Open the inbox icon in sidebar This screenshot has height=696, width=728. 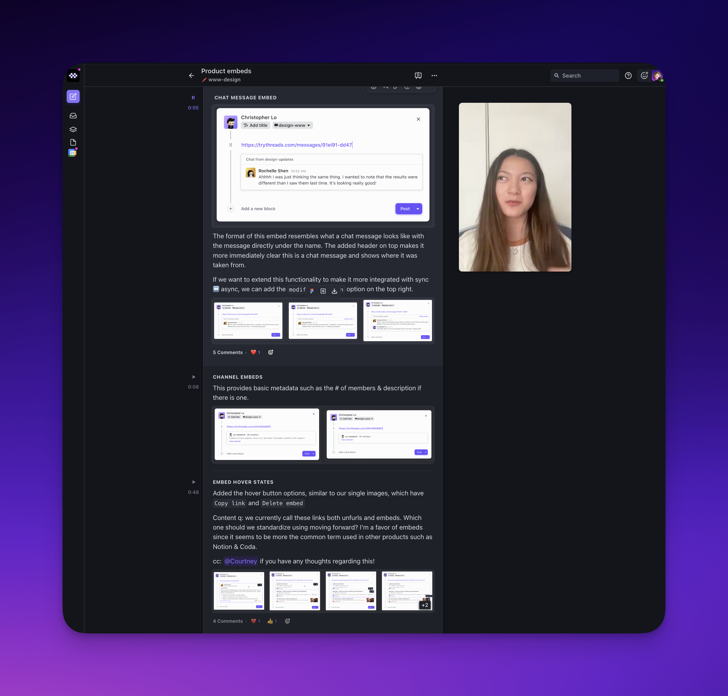[x=73, y=116]
